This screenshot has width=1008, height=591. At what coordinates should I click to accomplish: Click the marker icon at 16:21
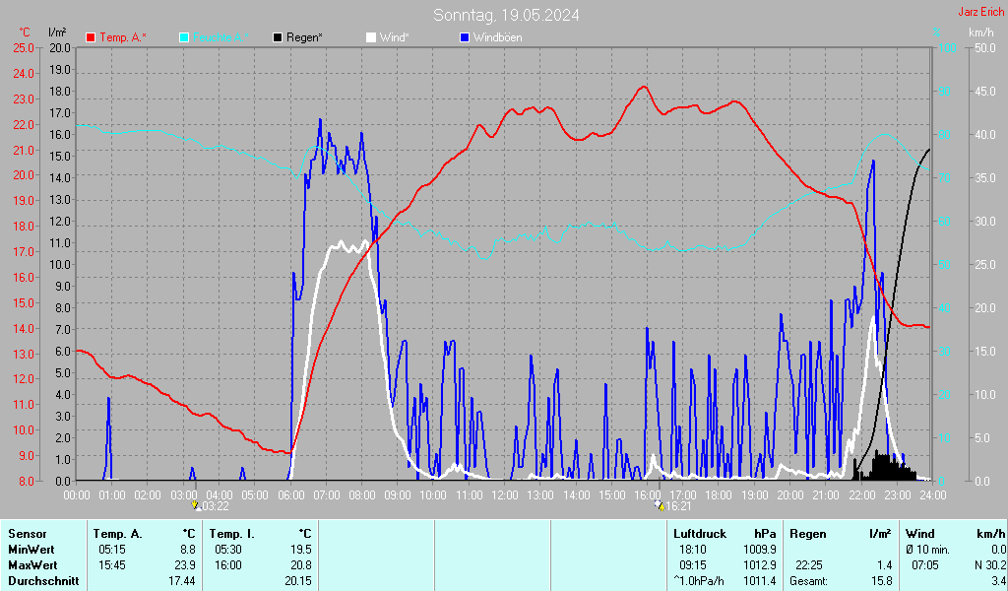[659, 505]
